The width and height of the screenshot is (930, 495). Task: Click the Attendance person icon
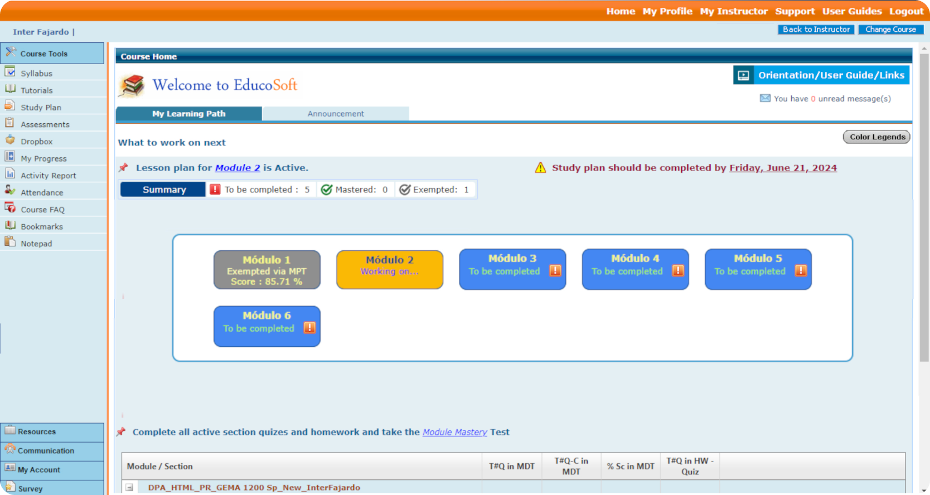point(10,191)
